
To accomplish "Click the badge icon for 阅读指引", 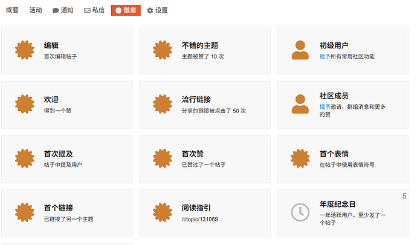I will click(x=163, y=212).
